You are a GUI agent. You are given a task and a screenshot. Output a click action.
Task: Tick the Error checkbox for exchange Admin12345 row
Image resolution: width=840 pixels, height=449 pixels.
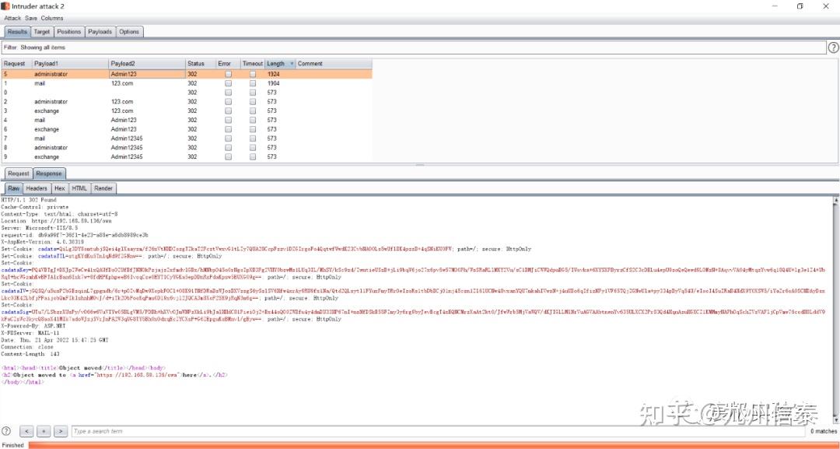pyautogui.click(x=228, y=157)
